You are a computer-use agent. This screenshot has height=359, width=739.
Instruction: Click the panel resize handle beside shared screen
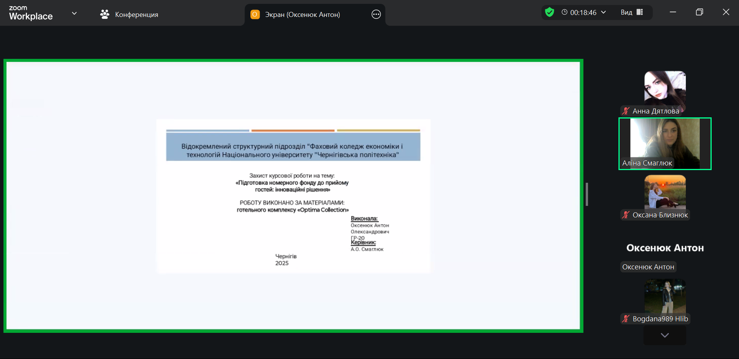[x=587, y=194]
